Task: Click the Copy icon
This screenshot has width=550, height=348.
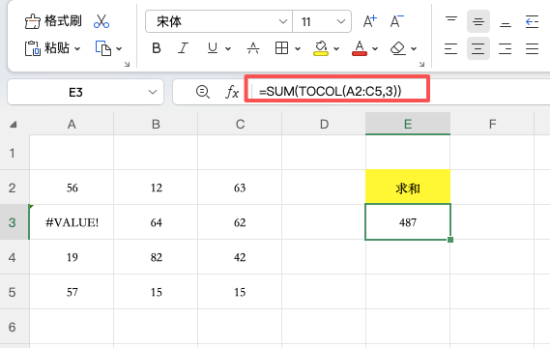Action: pyautogui.click(x=103, y=48)
